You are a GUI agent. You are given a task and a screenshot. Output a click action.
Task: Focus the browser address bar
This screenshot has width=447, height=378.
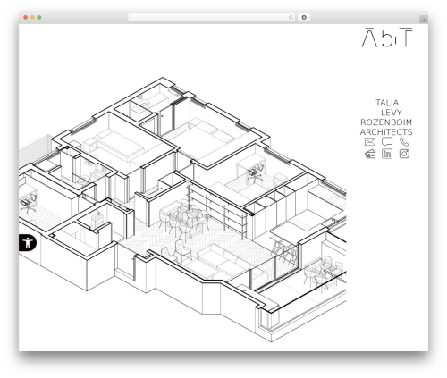[x=211, y=17]
